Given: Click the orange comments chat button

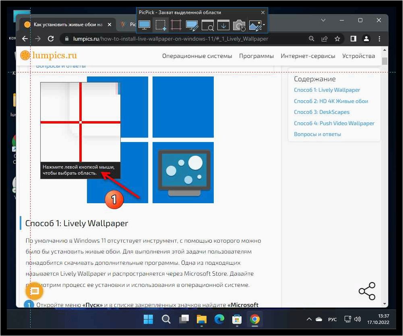Looking at the screenshot, I should click(x=34, y=291).
